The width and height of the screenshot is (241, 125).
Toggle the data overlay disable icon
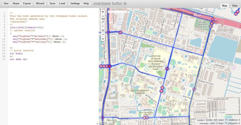tap(103, 39)
